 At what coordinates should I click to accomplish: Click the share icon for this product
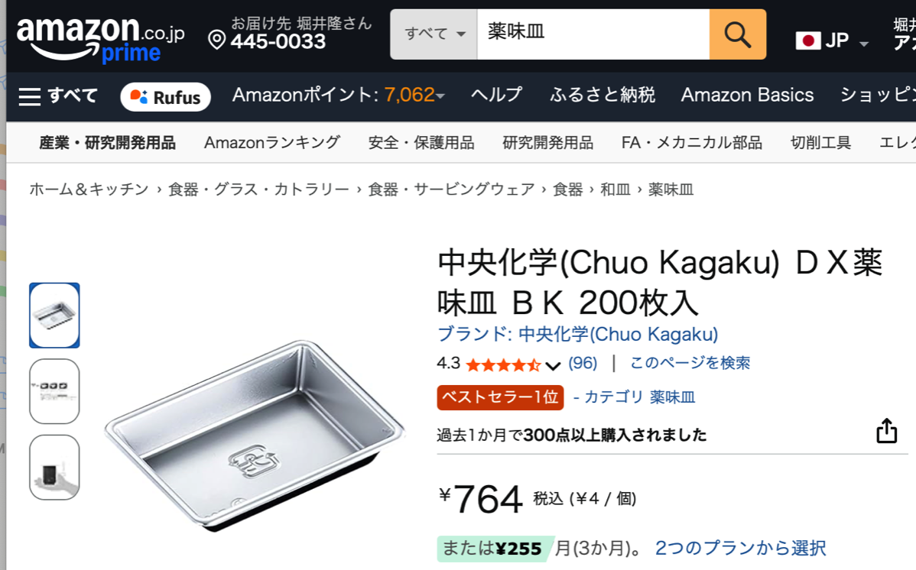click(886, 431)
